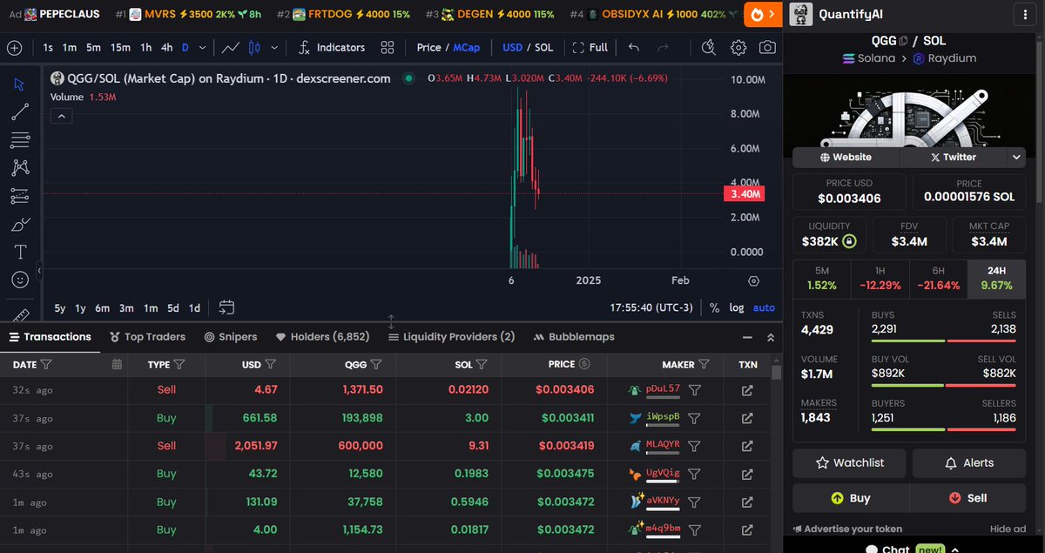Open the trending fire icon button
Image resolution: width=1045 pixels, height=553 pixels.
pos(761,14)
